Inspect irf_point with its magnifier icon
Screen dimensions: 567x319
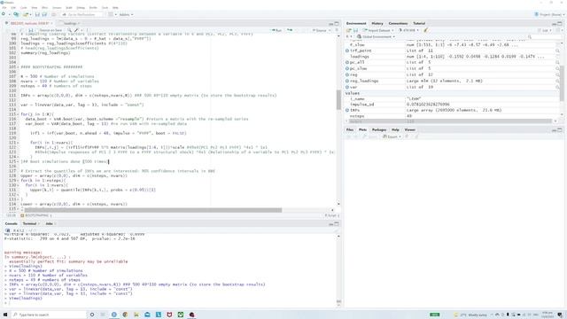557,51
